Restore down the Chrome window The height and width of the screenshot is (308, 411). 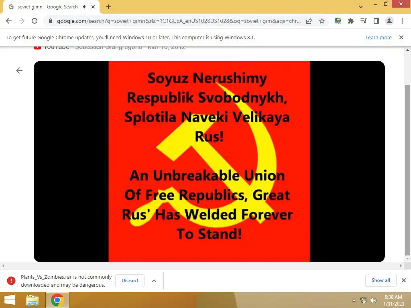click(386, 4)
